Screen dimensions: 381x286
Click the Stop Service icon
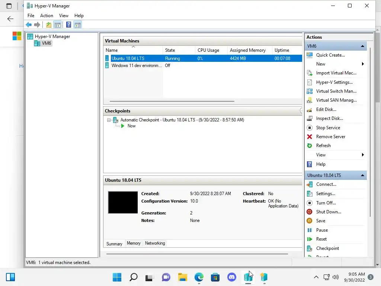(310, 128)
